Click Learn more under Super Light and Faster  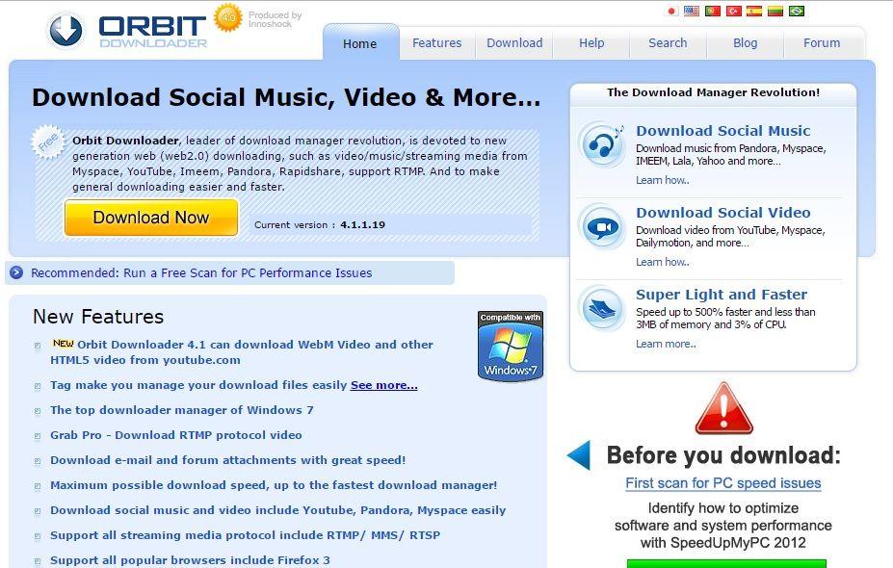[x=666, y=344]
